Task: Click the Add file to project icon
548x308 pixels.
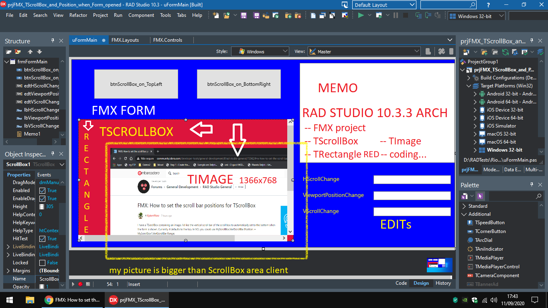Action: click(288, 15)
